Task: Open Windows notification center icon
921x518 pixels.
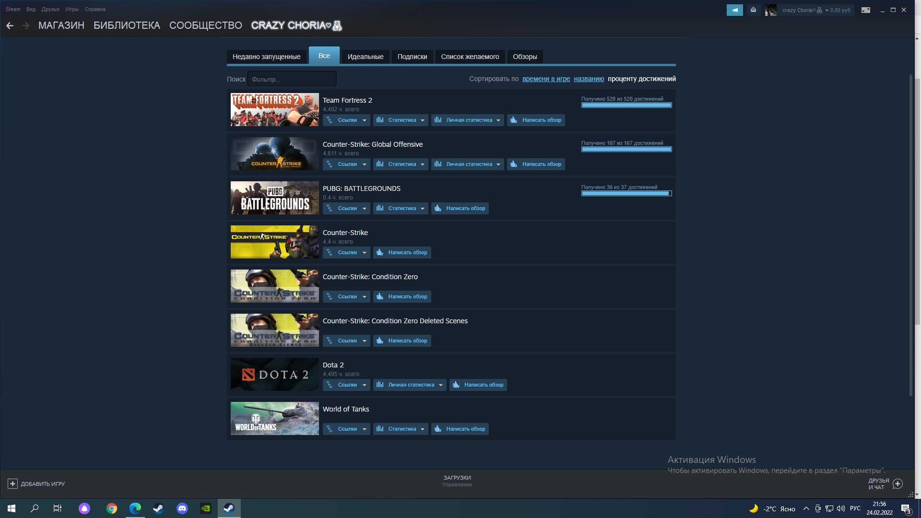Action: pos(906,509)
